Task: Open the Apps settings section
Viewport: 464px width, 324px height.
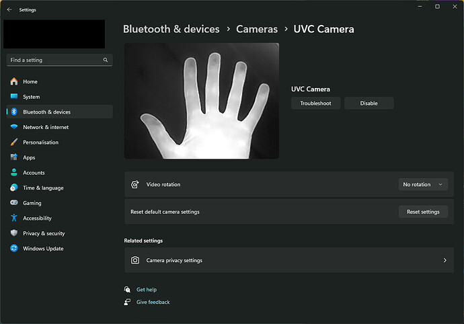Action: point(59,157)
